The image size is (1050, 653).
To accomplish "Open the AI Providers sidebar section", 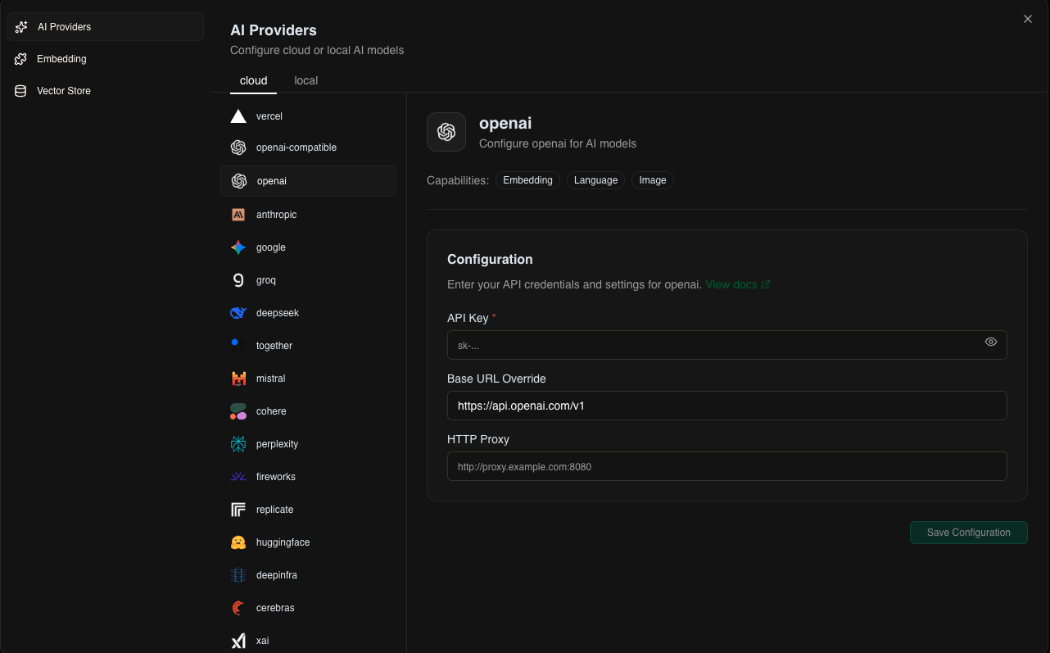I will coord(106,27).
